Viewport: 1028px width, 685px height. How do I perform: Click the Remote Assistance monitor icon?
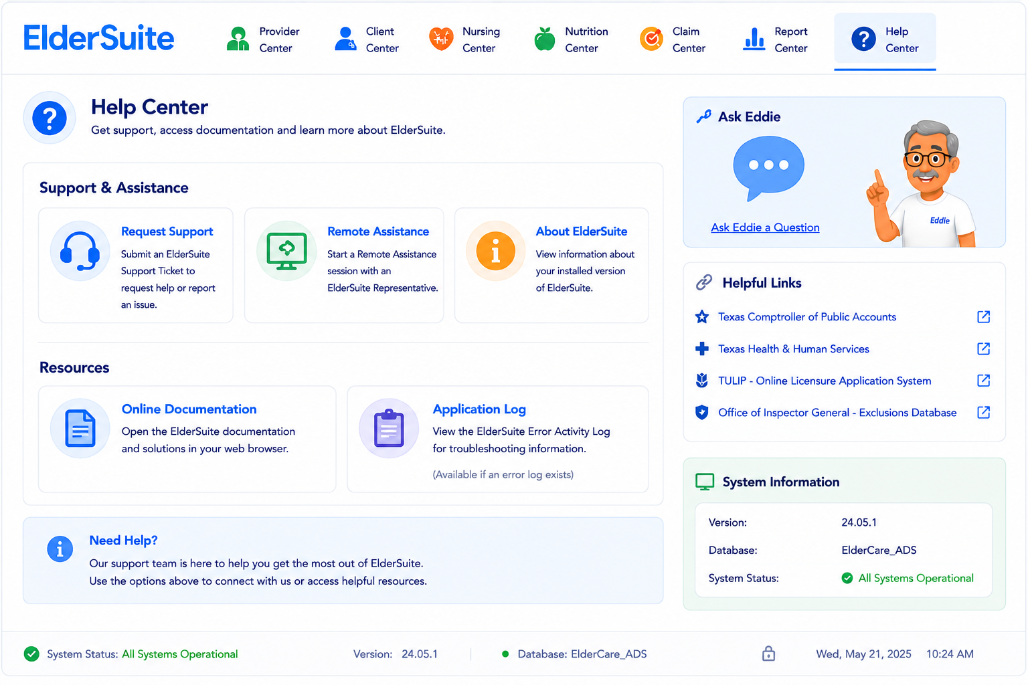(286, 251)
